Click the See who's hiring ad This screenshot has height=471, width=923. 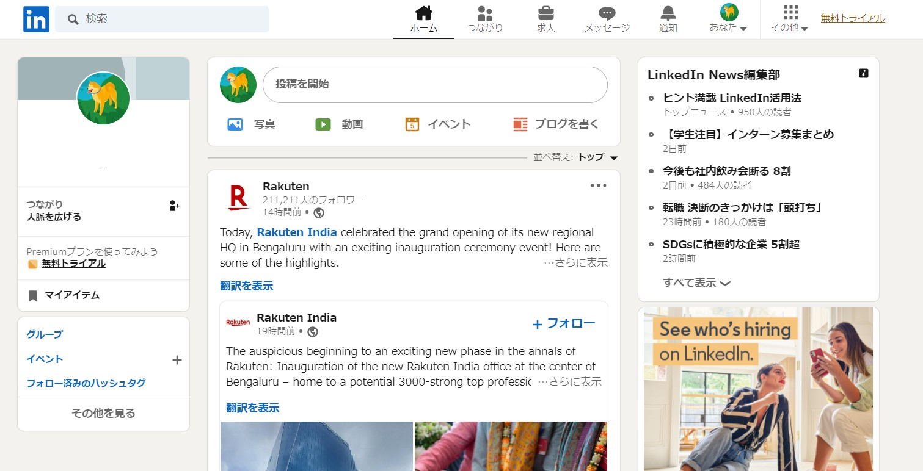pos(758,389)
